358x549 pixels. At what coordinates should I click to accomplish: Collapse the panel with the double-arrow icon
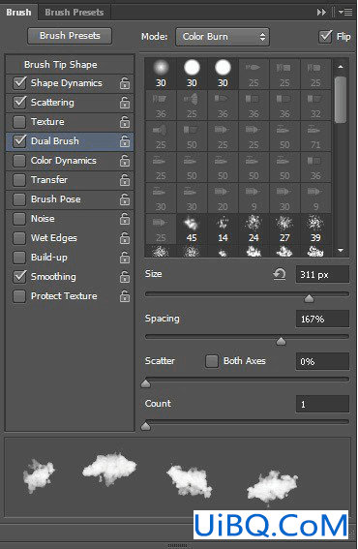pyautogui.click(x=321, y=13)
